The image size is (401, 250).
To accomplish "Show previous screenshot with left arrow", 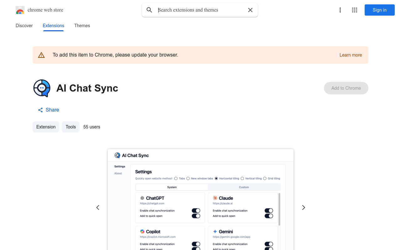I will [98, 207].
